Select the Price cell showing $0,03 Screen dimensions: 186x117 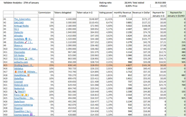point(158,6)
